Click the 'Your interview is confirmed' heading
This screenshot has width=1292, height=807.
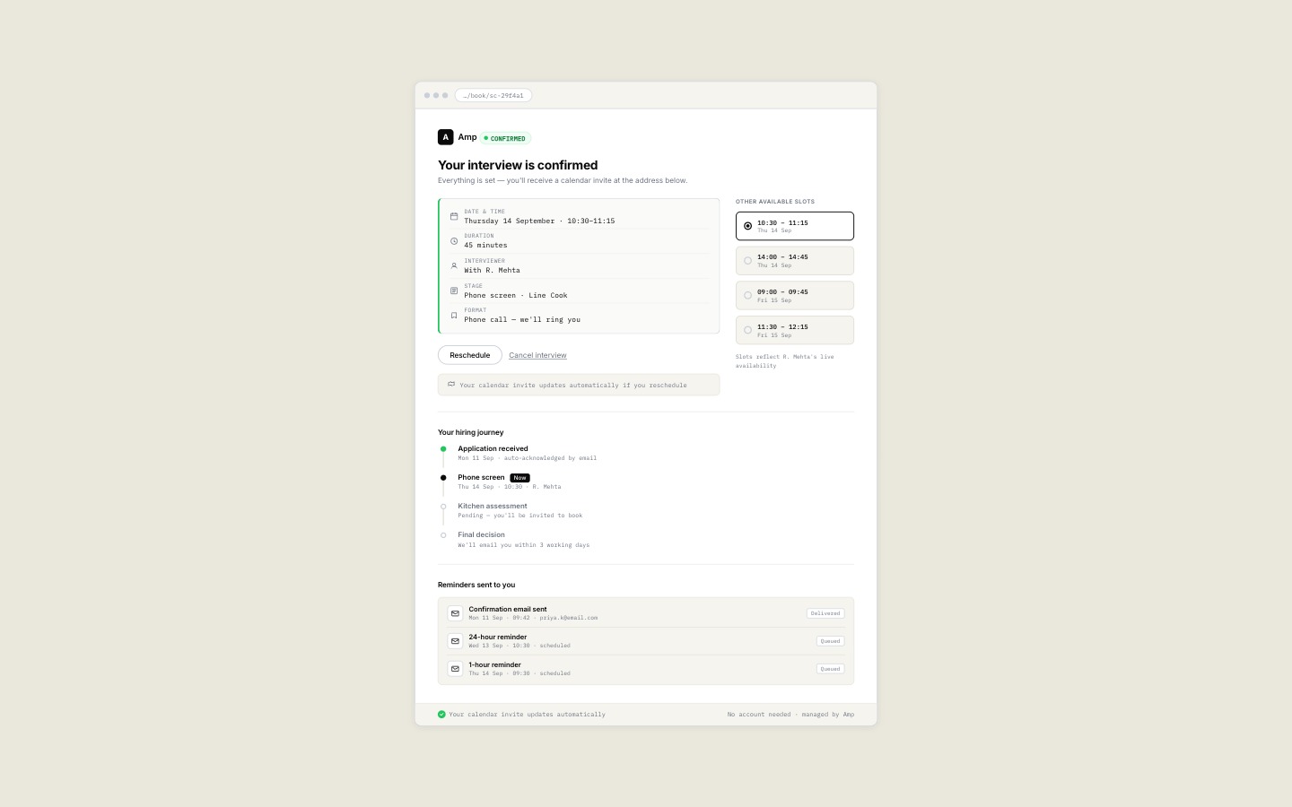(x=518, y=165)
